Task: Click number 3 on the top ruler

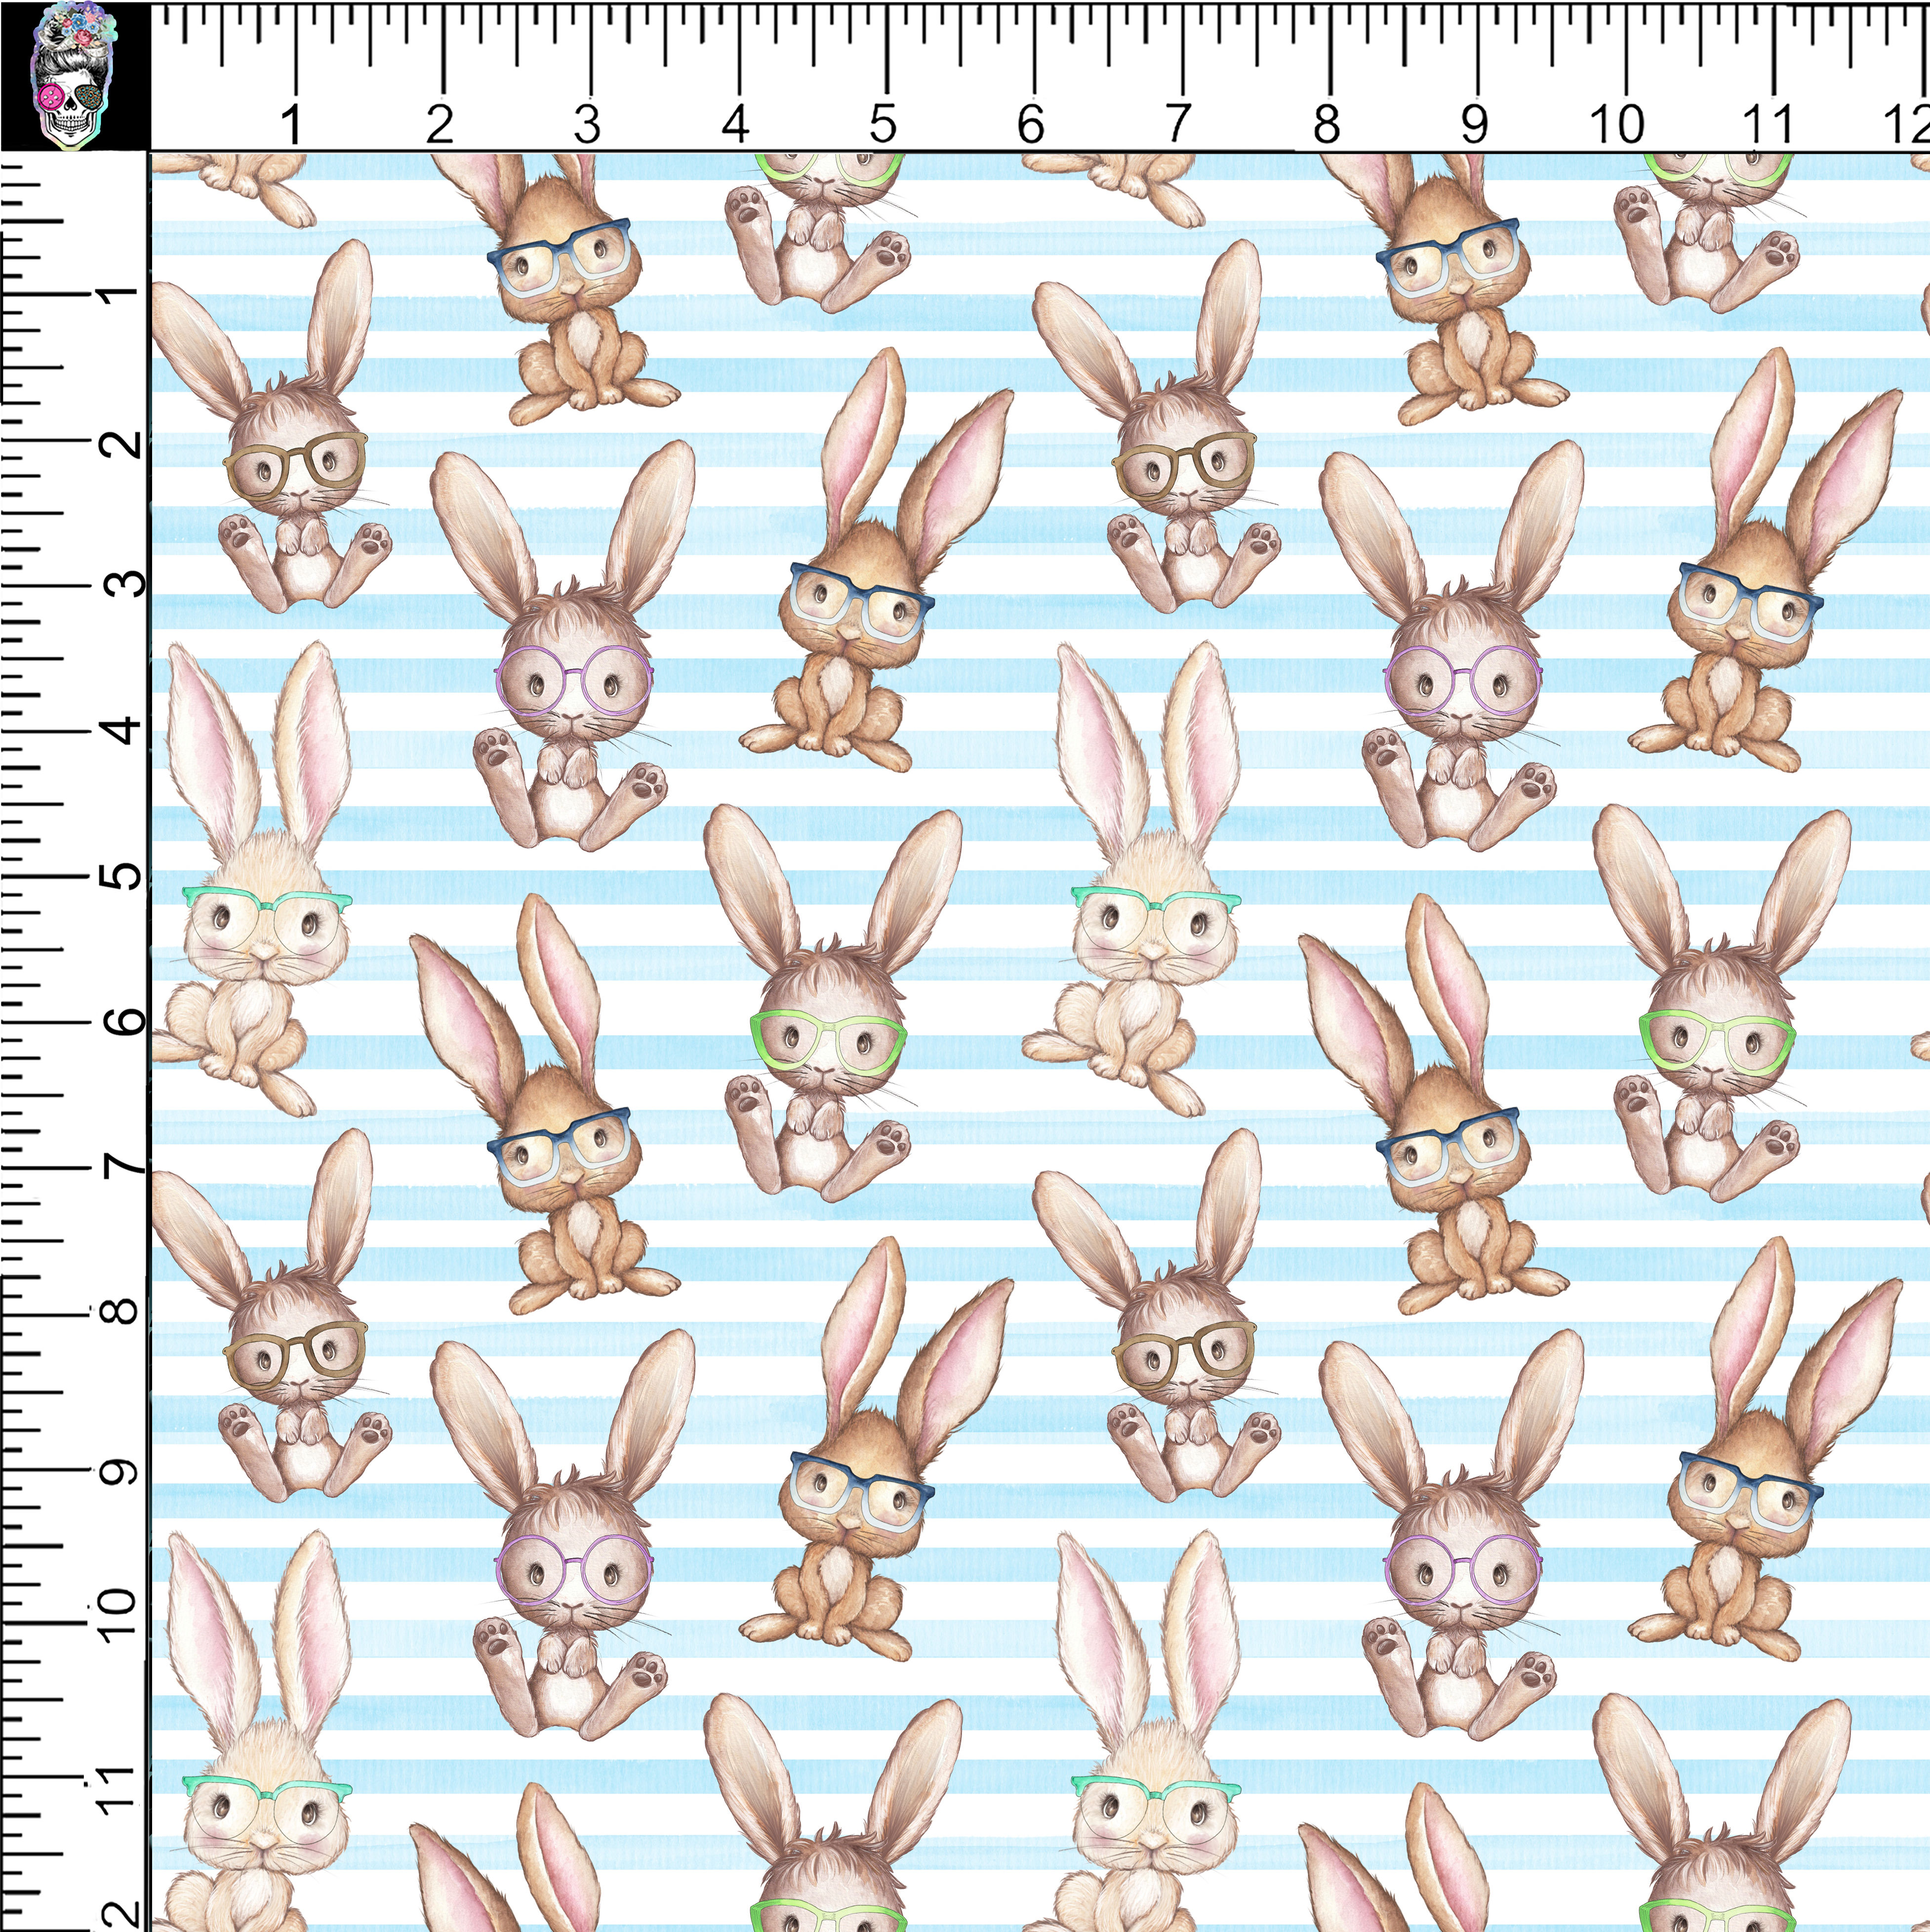Action: 588,125
